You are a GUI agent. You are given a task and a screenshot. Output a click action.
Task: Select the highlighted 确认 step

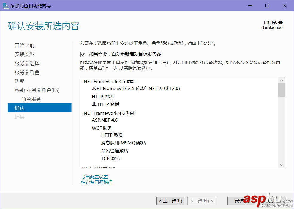pos(39,108)
